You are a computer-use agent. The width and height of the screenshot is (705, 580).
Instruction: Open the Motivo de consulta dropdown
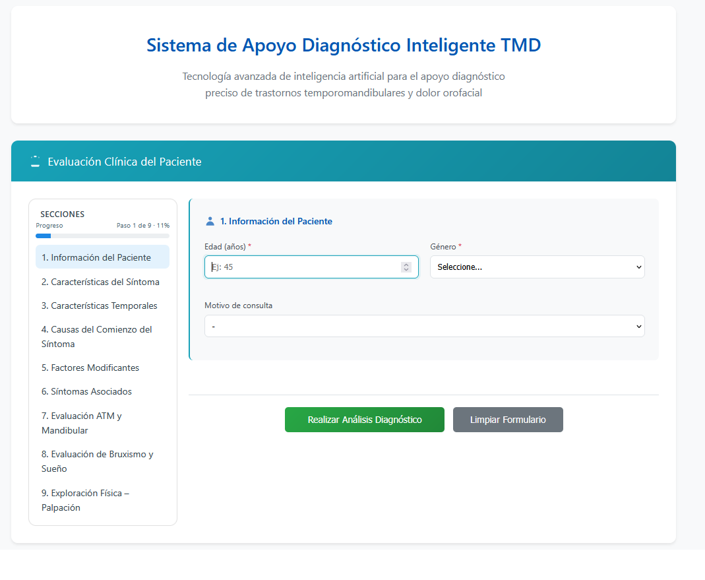pyautogui.click(x=424, y=326)
